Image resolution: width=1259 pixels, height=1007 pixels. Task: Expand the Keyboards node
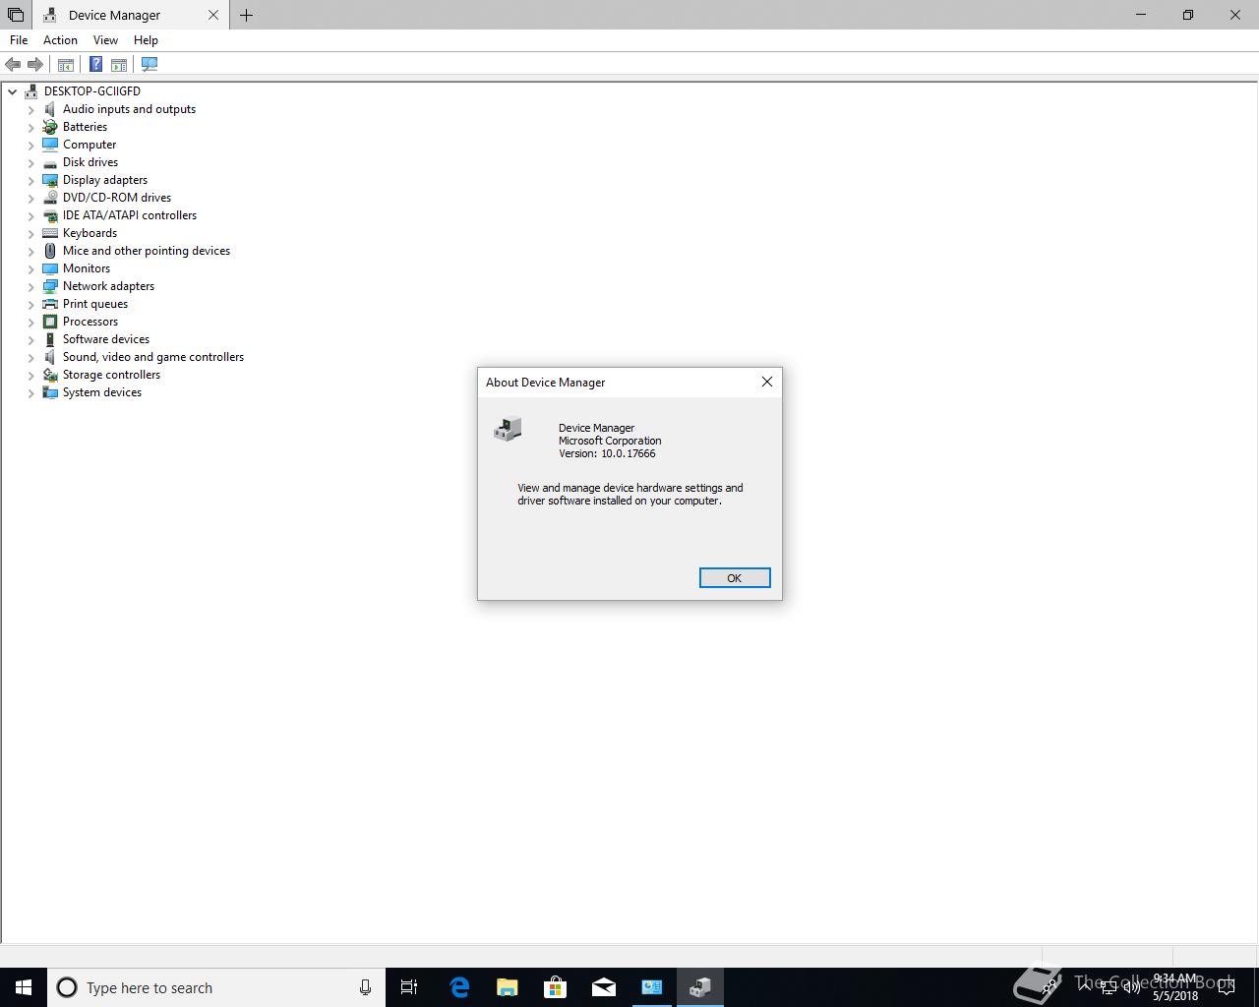(x=30, y=233)
